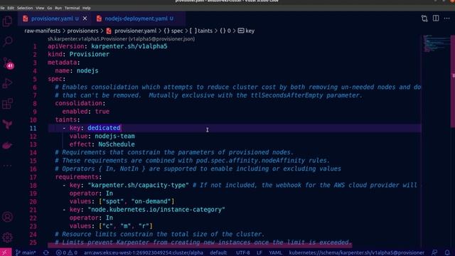Open editor More Actions ellipsis

[447, 18]
